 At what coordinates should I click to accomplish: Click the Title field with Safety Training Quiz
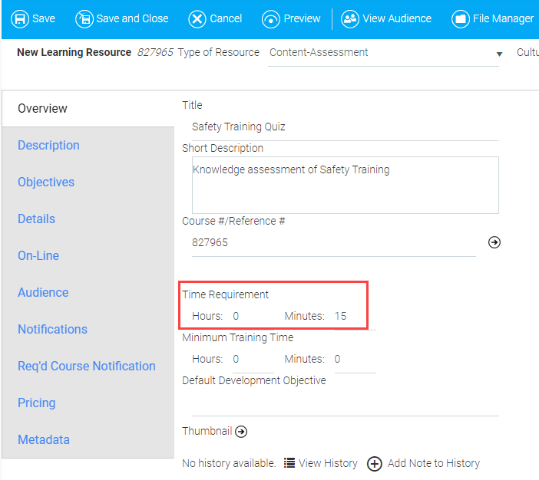tap(345, 127)
